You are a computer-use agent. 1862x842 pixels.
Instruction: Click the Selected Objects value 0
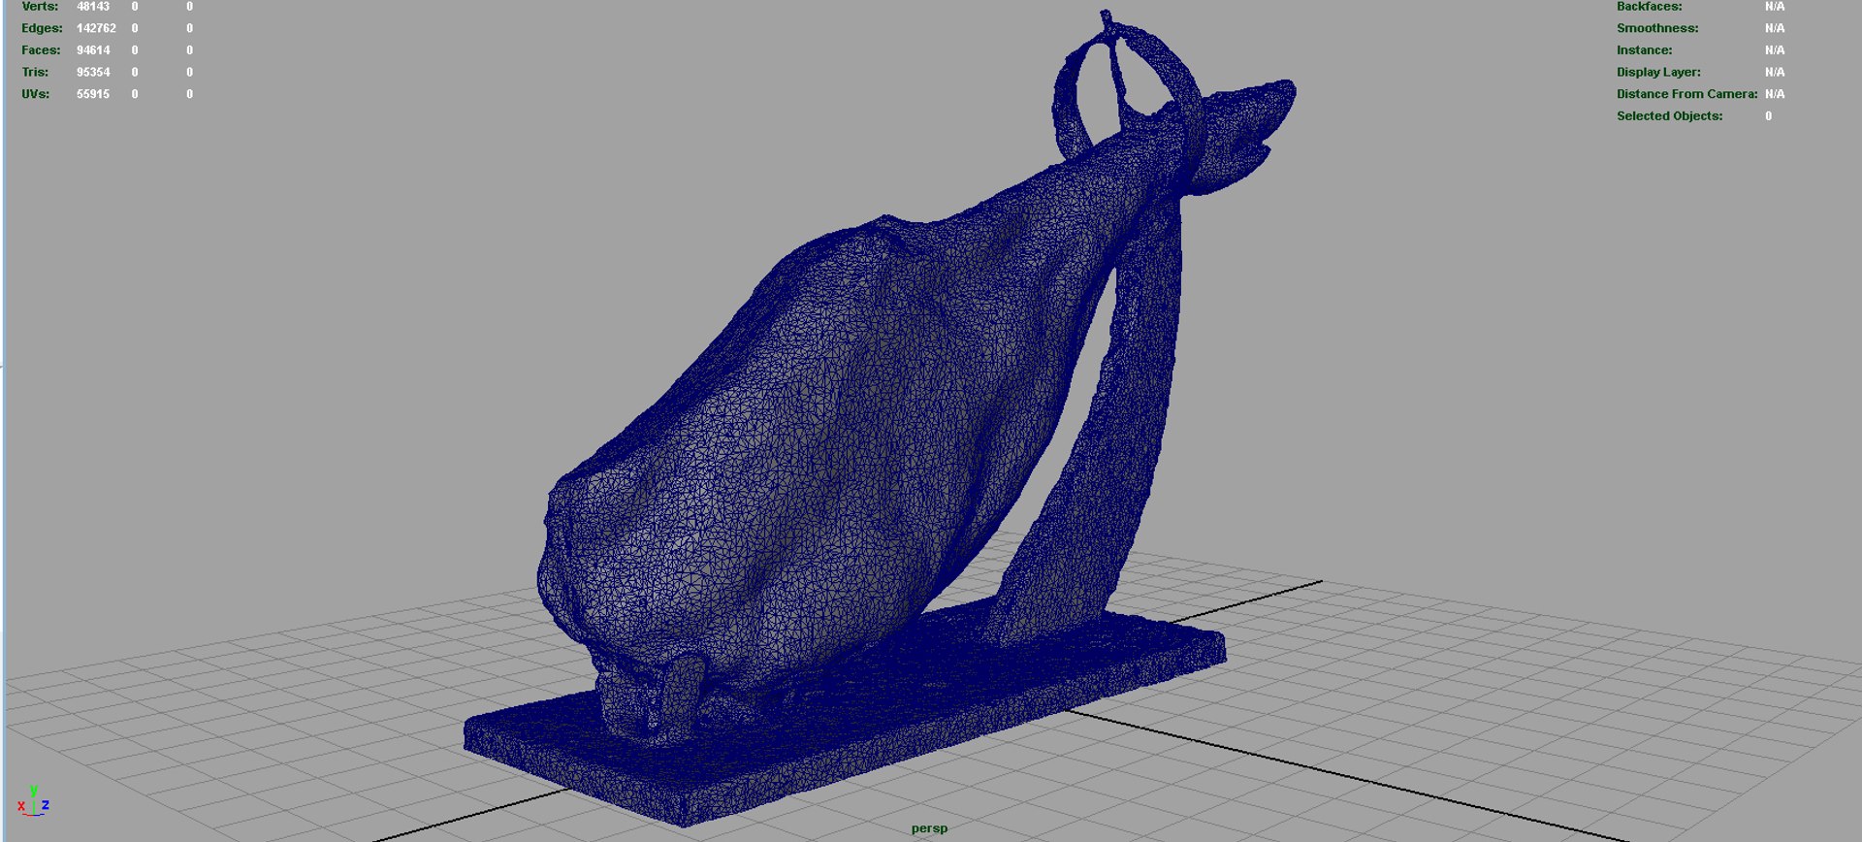click(1769, 115)
